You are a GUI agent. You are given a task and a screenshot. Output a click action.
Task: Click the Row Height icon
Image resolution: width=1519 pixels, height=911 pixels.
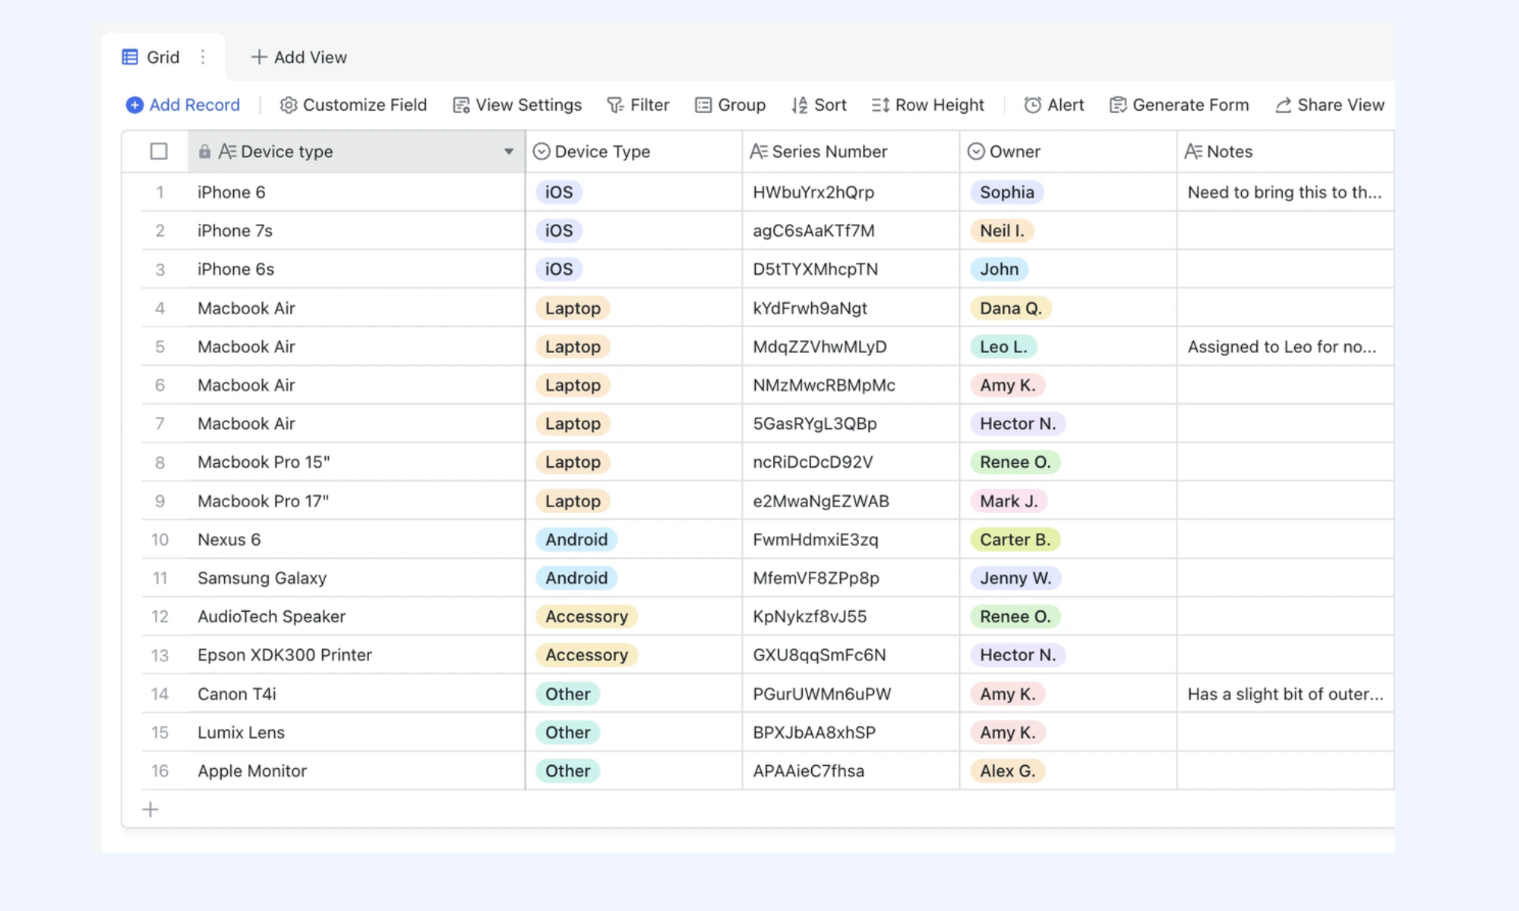880,105
